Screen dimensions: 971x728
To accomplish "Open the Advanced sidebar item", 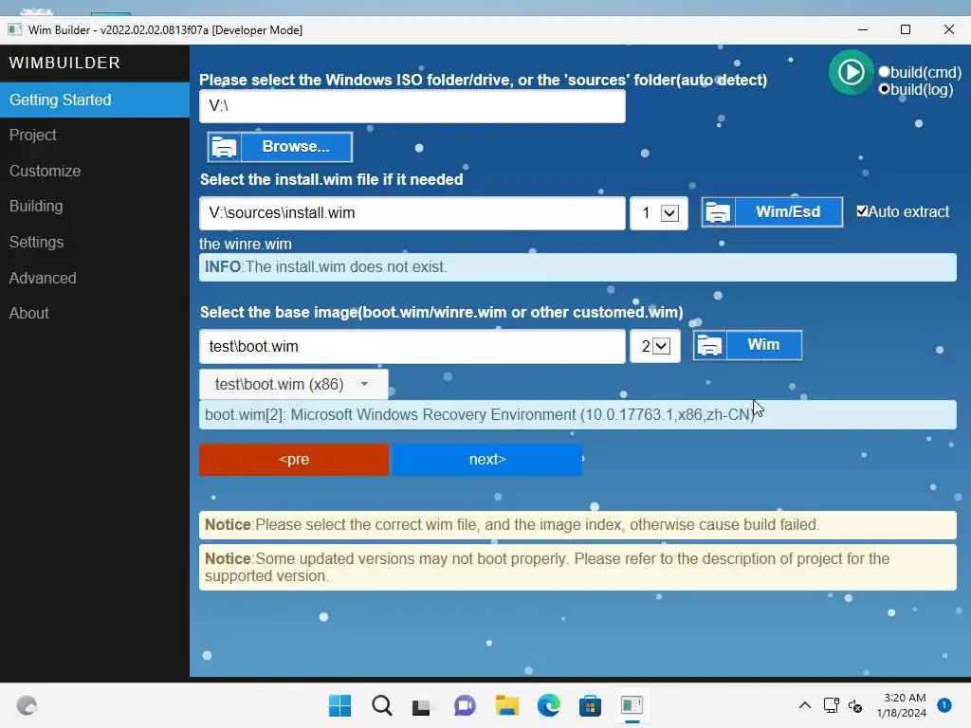I will point(95,278).
